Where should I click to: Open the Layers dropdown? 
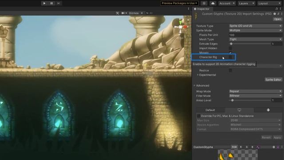247,3
